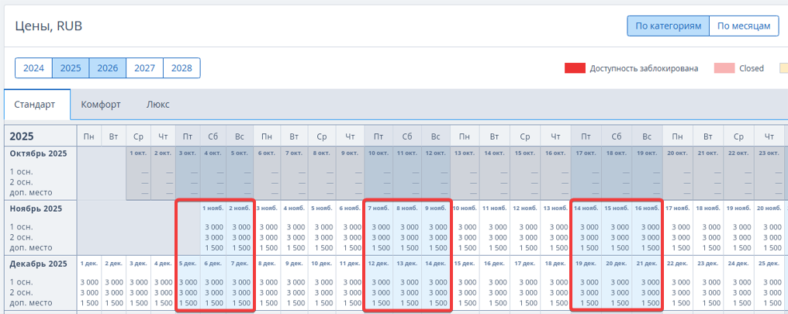Click the Декабрь 2025 row label
The image size is (788, 314).
pos(37,264)
